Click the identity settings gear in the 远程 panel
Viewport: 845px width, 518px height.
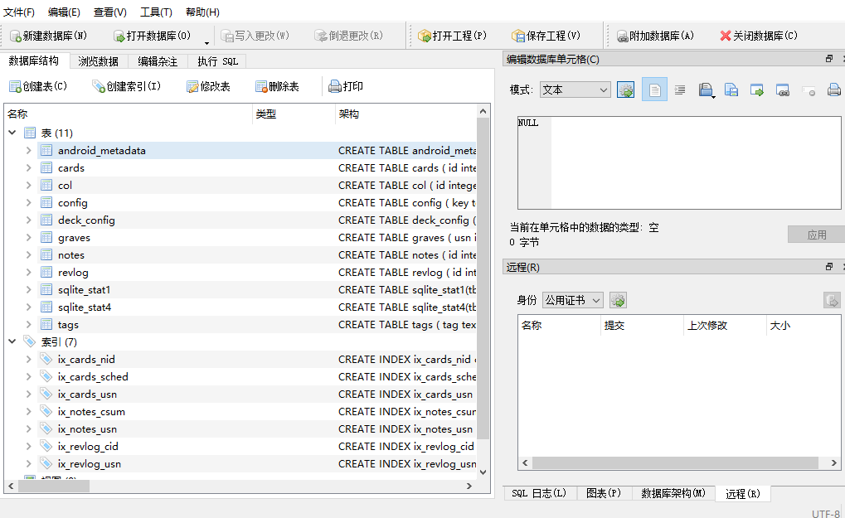point(617,300)
